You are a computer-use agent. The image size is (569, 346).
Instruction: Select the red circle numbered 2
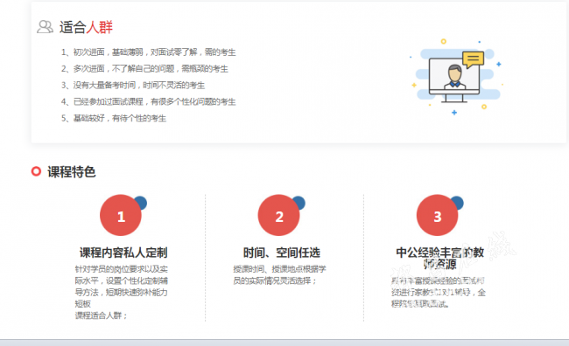coord(278,215)
